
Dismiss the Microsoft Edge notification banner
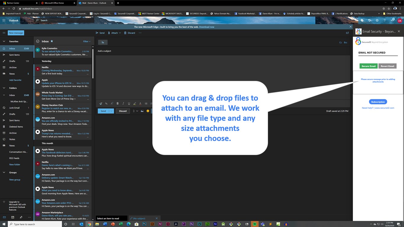point(350,27)
